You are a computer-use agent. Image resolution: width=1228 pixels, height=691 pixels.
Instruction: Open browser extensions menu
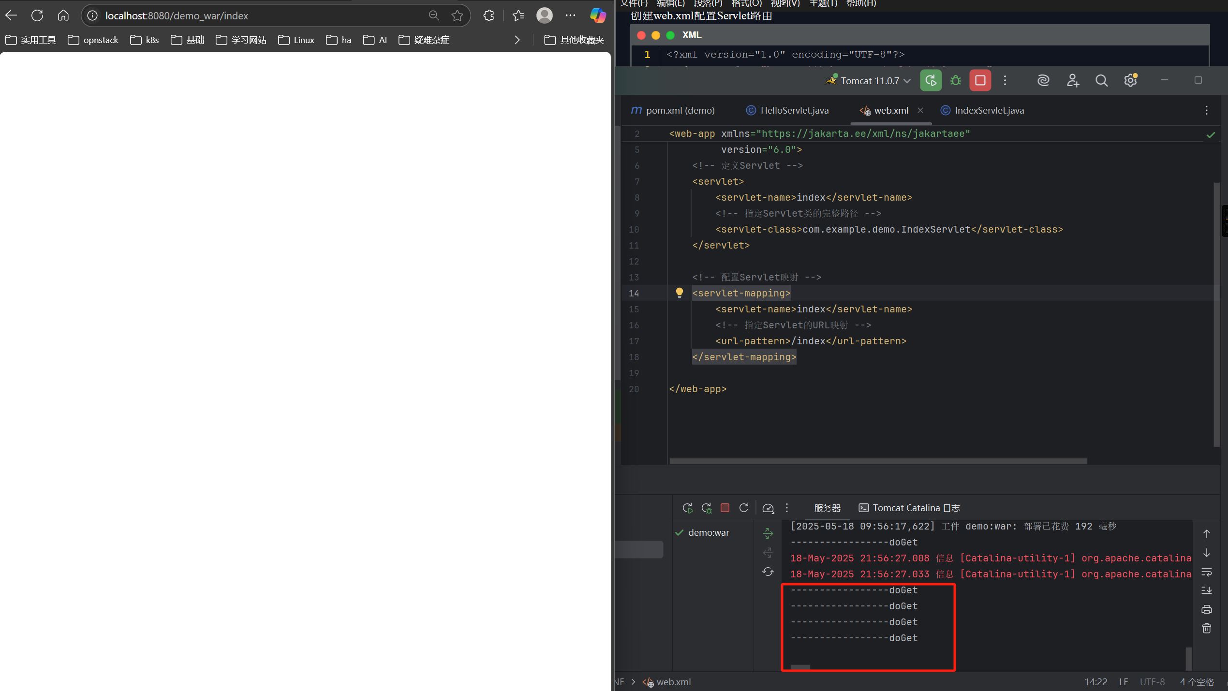pyautogui.click(x=488, y=15)
